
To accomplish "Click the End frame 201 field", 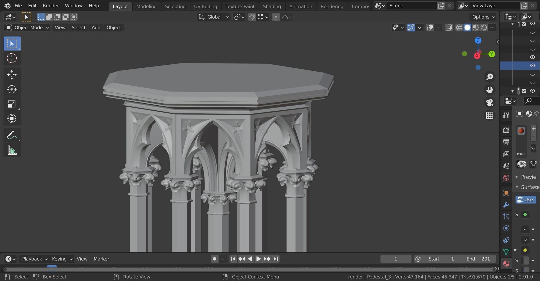I will (x=478, y=259).
